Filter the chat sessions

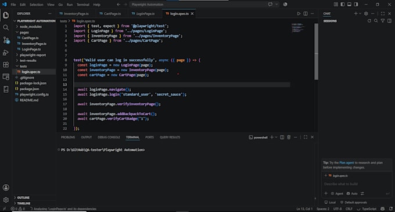tap(383, 21)
